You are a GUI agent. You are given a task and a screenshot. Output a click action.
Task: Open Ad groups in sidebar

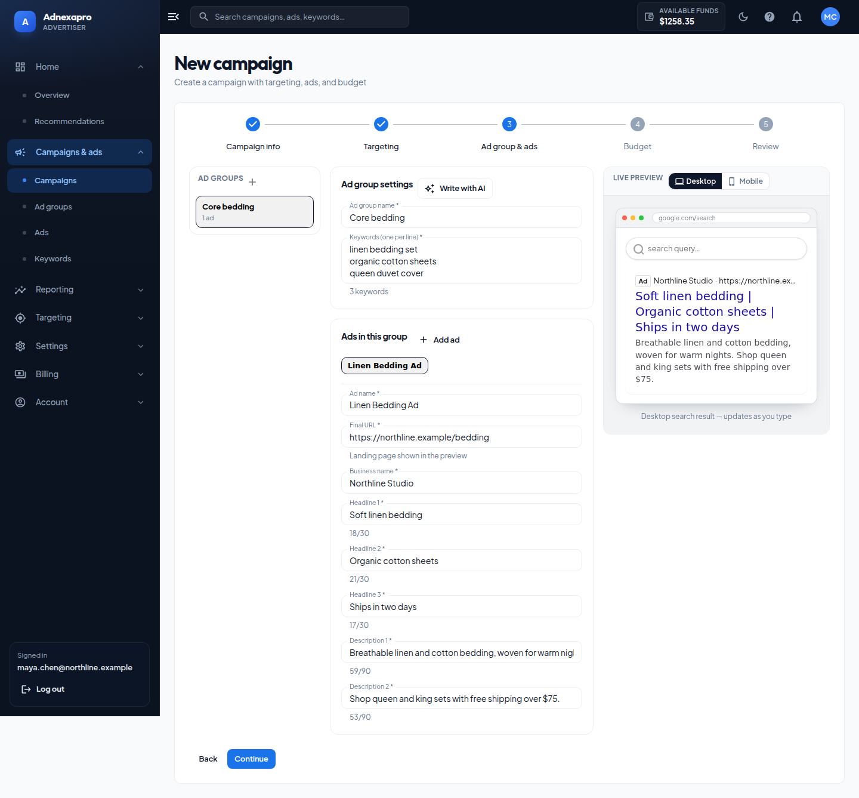pos(79,207)
